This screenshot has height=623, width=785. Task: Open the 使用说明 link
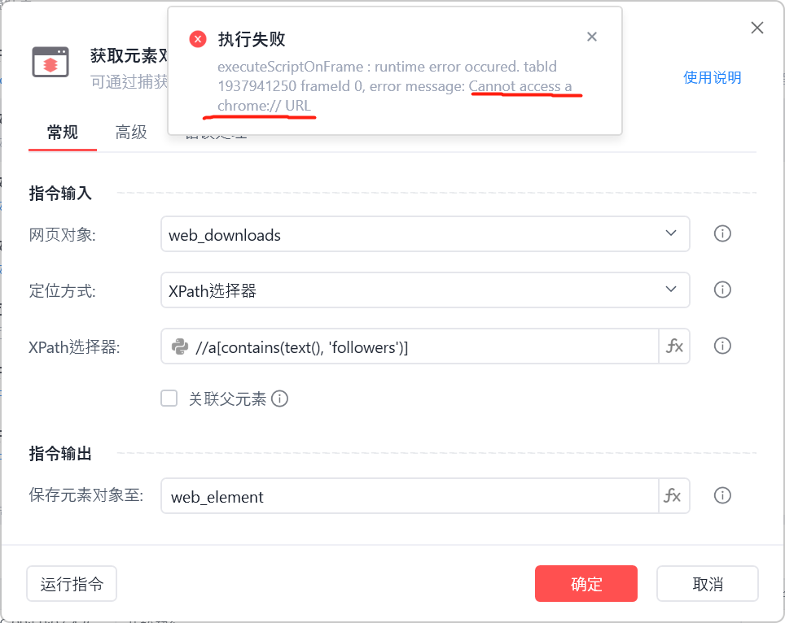[712, 77]
